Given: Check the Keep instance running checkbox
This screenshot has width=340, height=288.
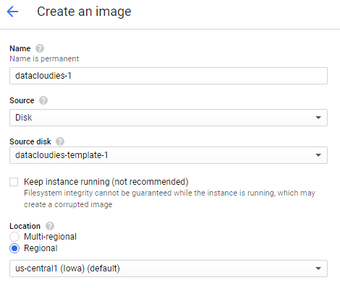Looking at the screenshot, I should [x=14, y=182].
